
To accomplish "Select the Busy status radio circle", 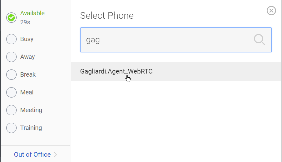I will [x=11, y=39].
